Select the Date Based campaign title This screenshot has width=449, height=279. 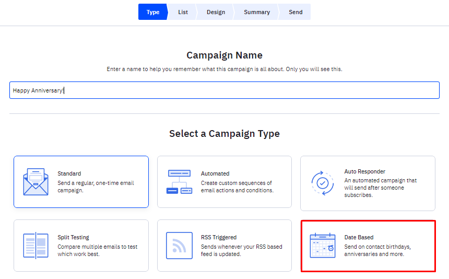[359, 237]
